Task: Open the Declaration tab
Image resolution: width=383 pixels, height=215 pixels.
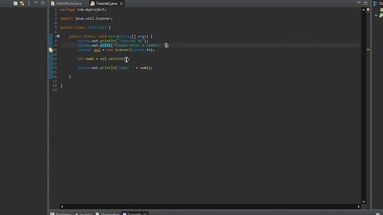Action: pyautogui.click(x=108, y=214)
